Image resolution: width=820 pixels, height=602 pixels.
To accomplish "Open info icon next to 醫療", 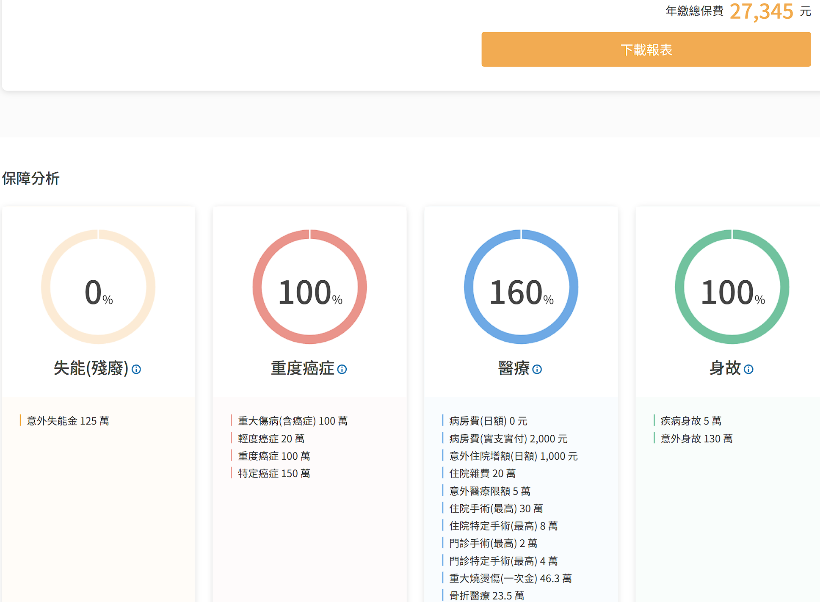I will coord(537,369).
